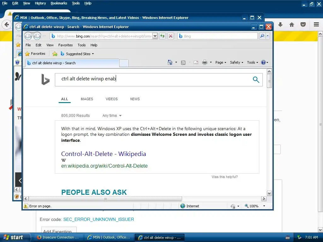Click the Favorites star button
Screen dimensions: 323x242
point(35,54)
